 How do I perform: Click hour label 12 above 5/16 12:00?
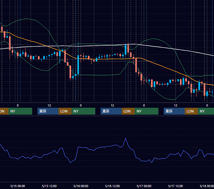(x=112, y=106)
